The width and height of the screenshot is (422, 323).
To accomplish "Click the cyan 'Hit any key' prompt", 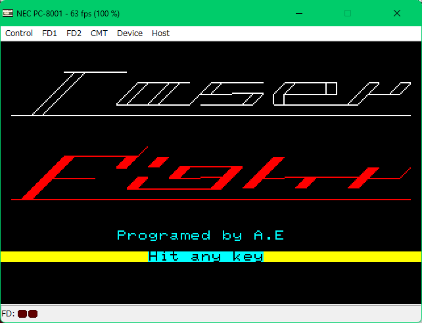I will click(206, 257).
